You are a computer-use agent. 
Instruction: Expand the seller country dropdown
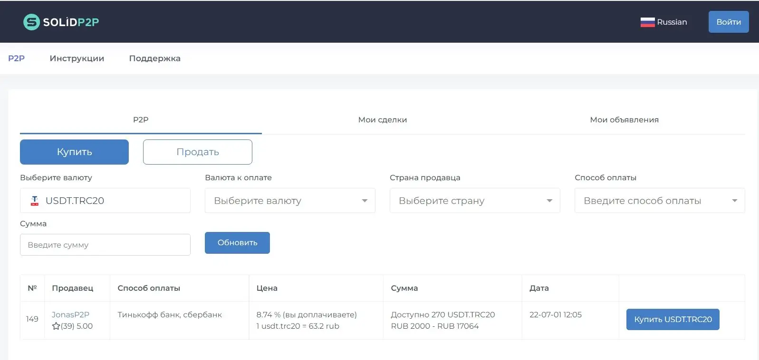click(475, 201)
